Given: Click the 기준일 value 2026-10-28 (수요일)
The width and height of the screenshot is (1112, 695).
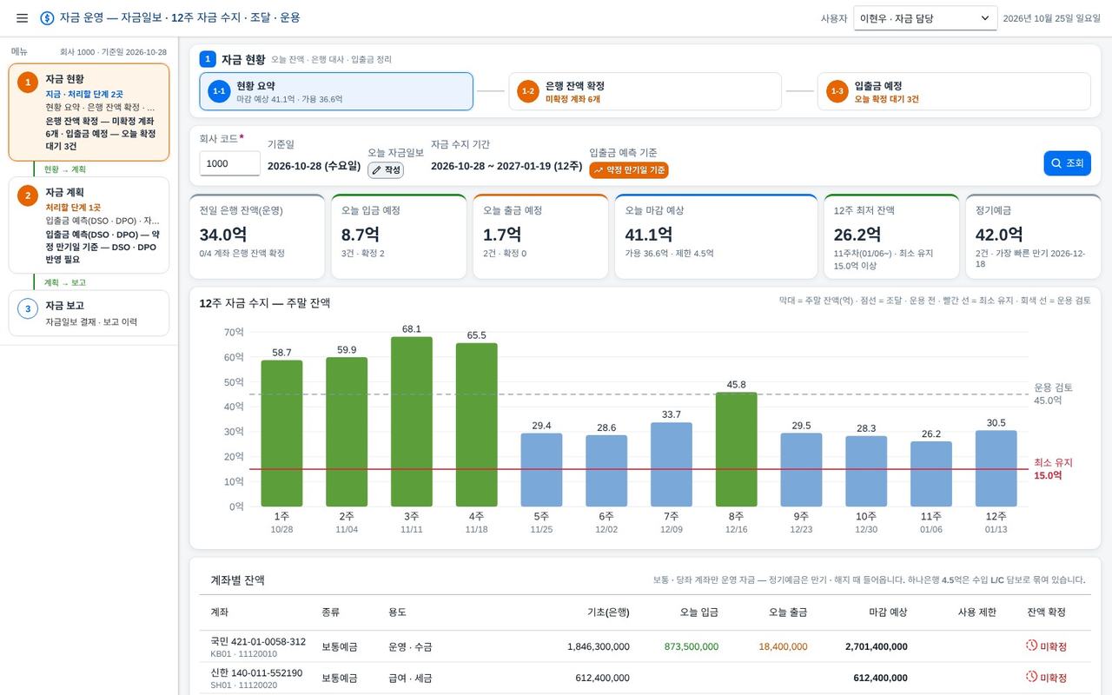Looking at the screenshot, I should tap(314, 166).
